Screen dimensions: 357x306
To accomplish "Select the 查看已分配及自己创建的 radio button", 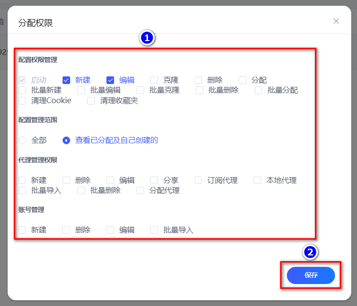I will (66, 140).
